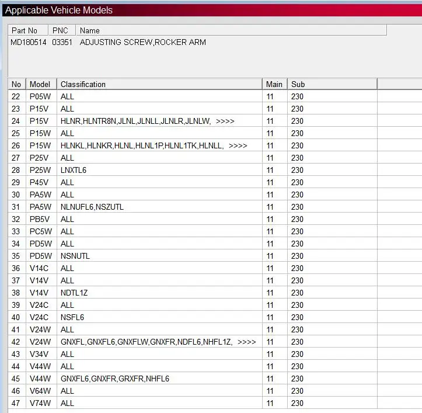The image size is (422, 413).
Task: Click the PNC column header
Action: pyautogui.click(x=62, y=30)
